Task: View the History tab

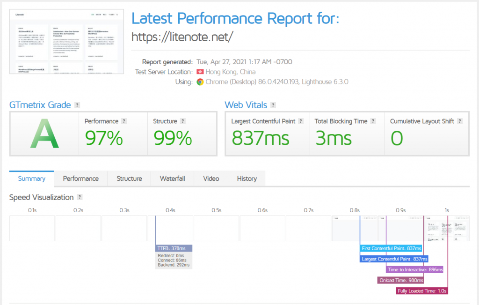Action: click(247, 179)
